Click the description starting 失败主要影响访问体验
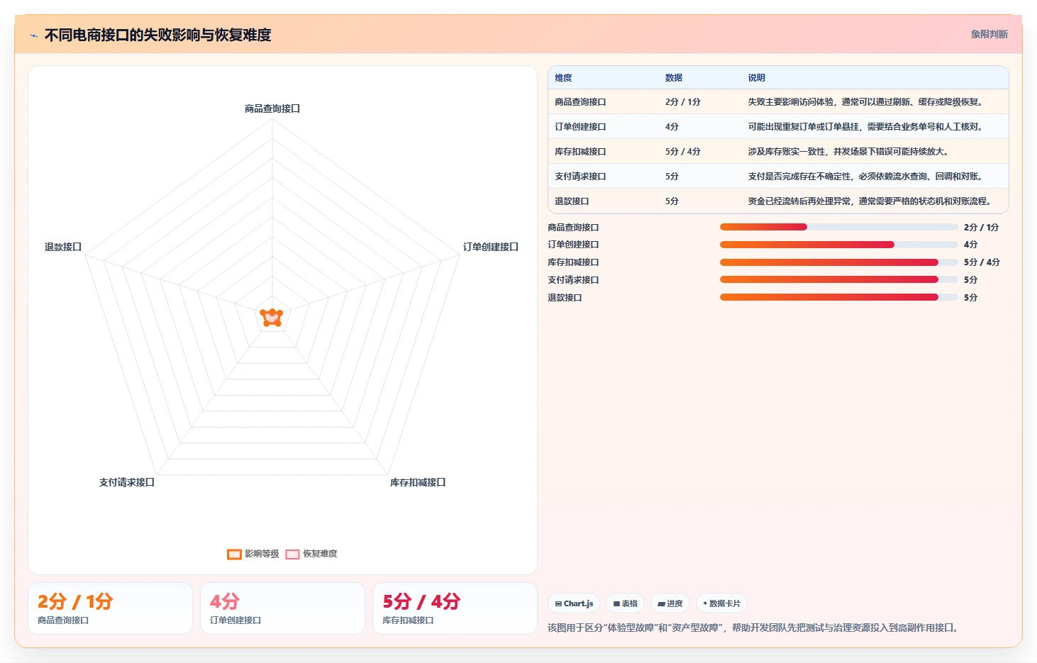Image resolution: width=1037 pixels, height=663 pixels. pos(866,102)
